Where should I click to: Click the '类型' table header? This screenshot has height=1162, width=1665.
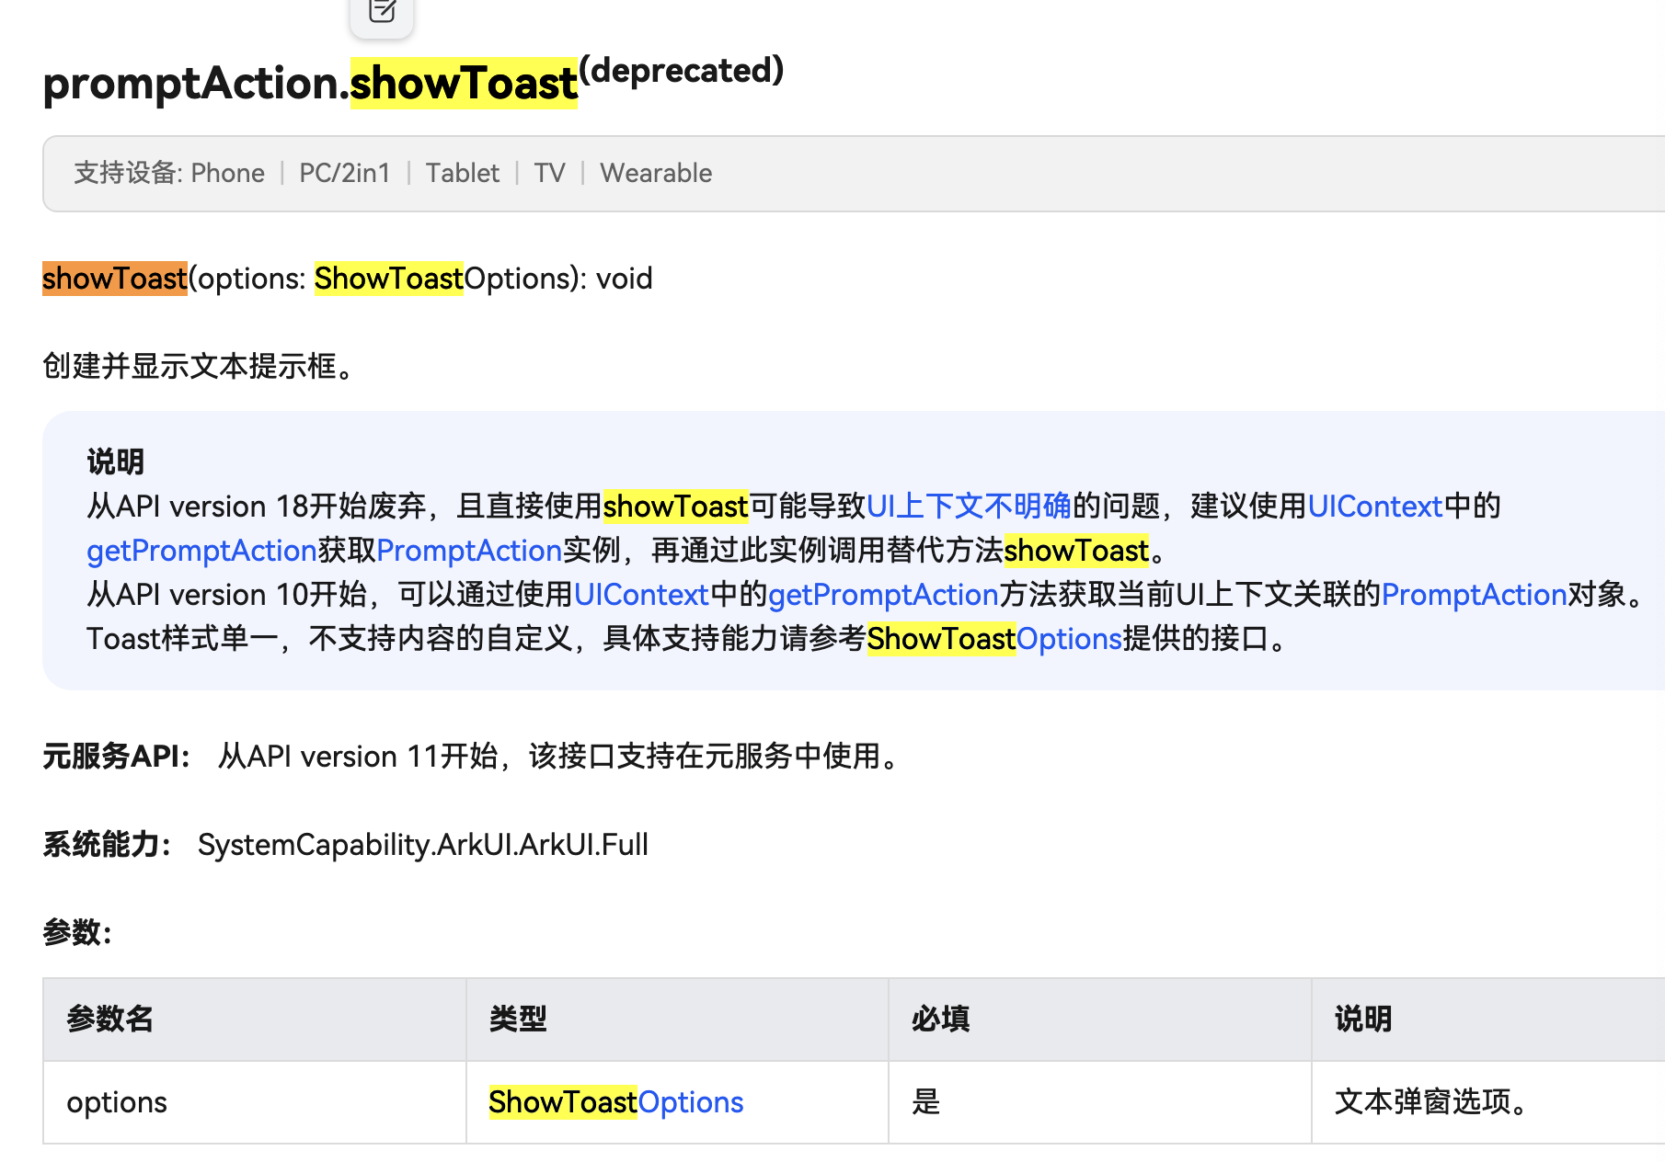tap(518, 1019)
